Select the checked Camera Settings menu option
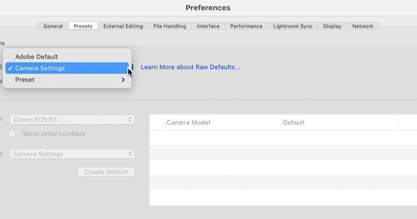417x219 pixels. coord(40,68)
